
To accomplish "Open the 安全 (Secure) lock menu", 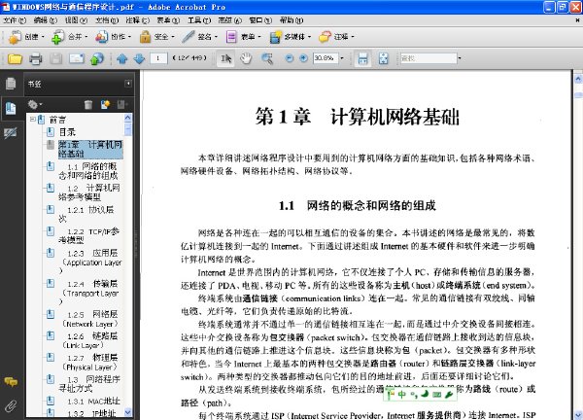I will click(x=156, y=37).
